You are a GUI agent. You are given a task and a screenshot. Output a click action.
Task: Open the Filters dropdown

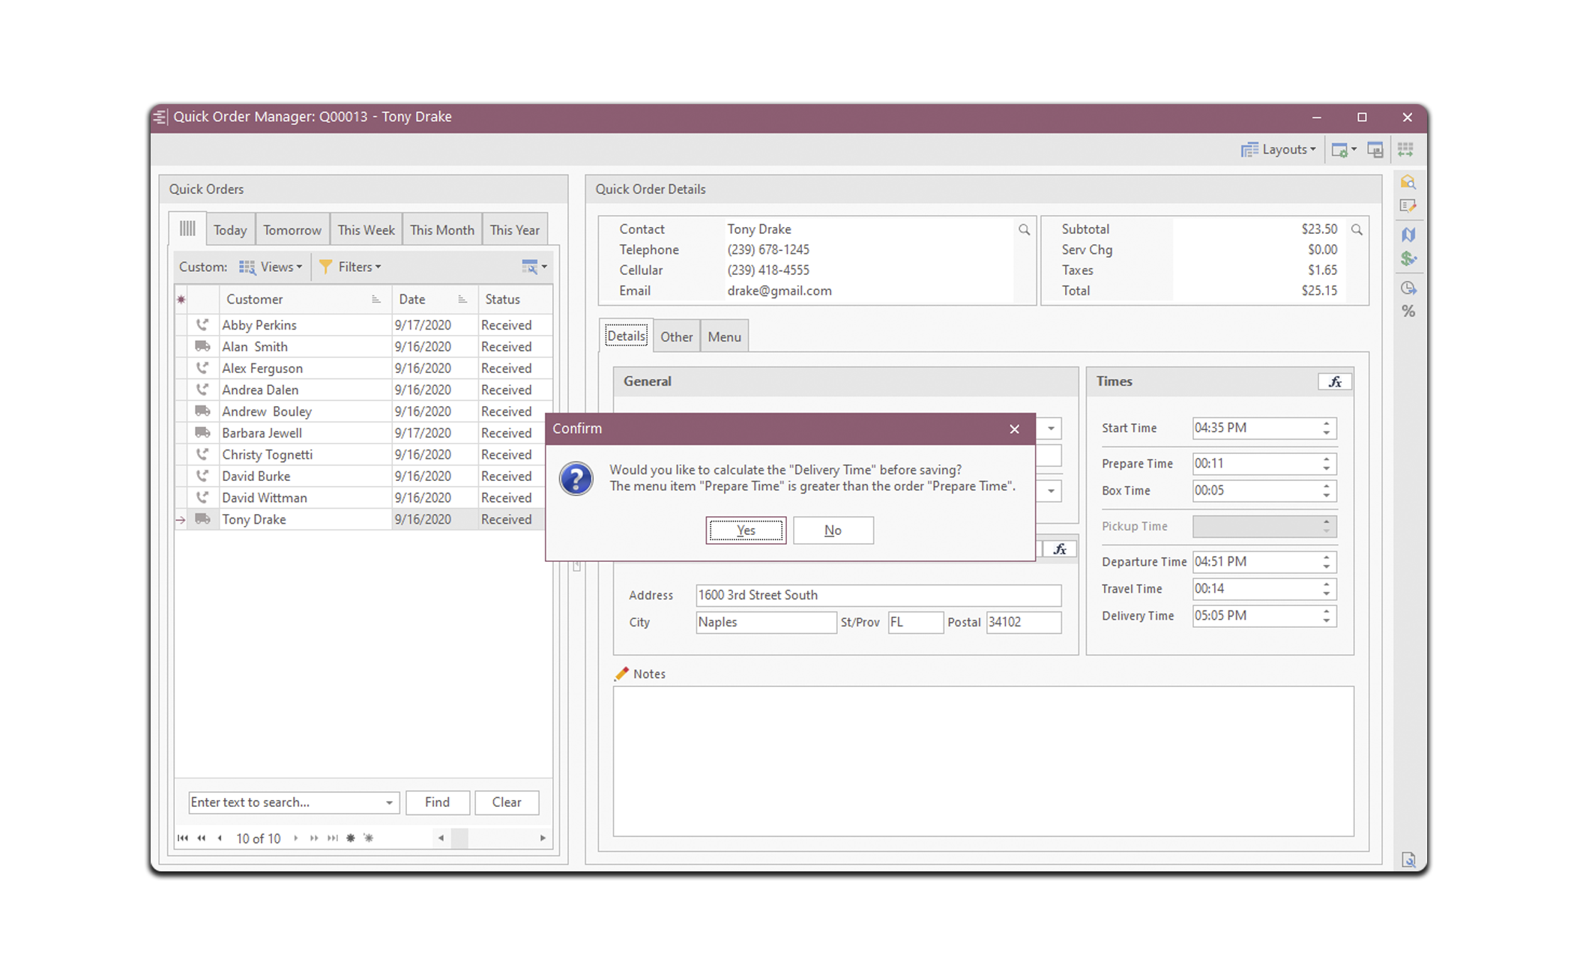(x=350, y=267)
